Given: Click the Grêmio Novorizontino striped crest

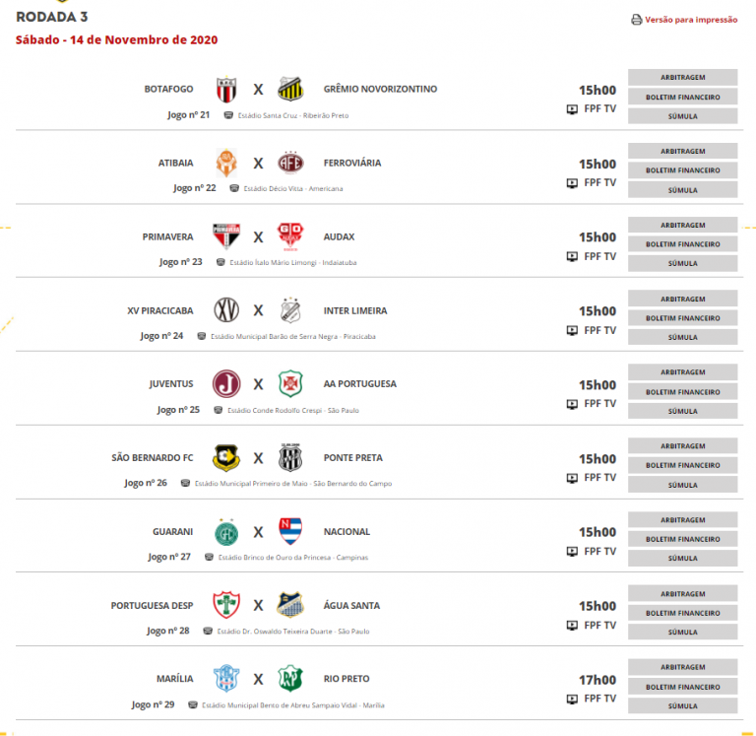Looking at the screenshot, I should tap(290, 90).
